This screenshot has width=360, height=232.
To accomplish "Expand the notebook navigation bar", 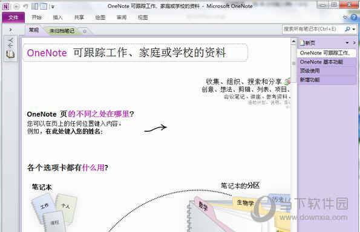I will (10, 30).
